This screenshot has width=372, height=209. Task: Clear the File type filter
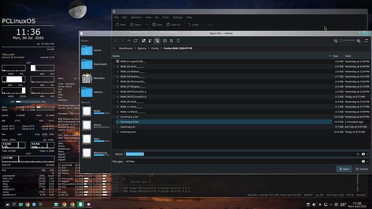(363, 162)
